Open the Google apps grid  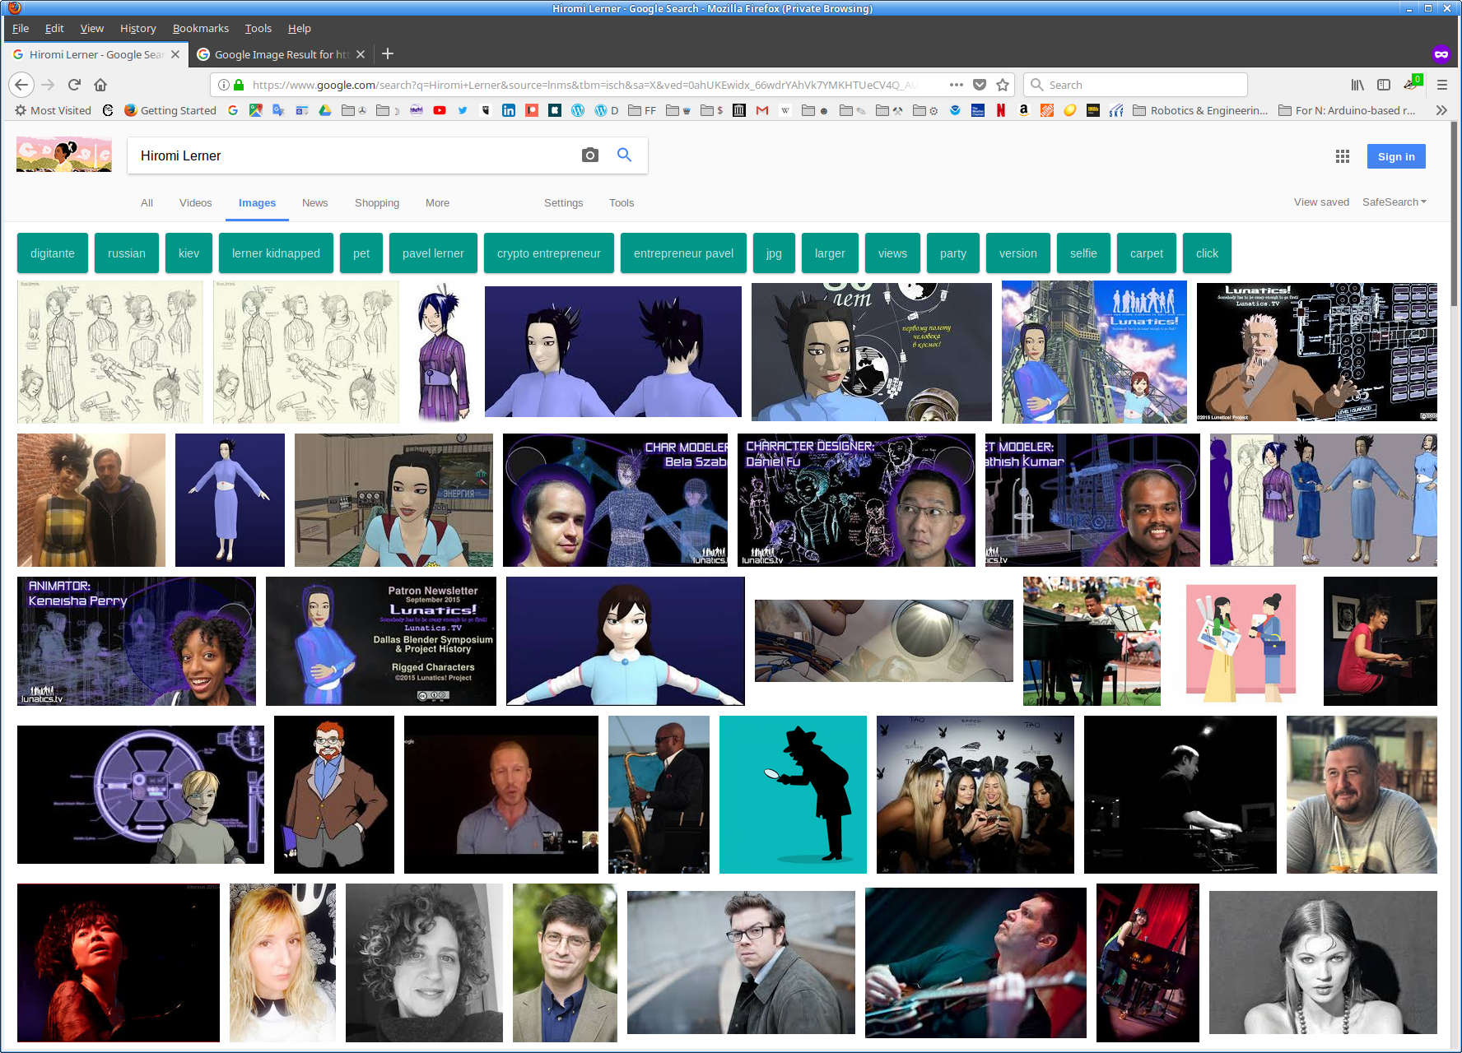1342,156
